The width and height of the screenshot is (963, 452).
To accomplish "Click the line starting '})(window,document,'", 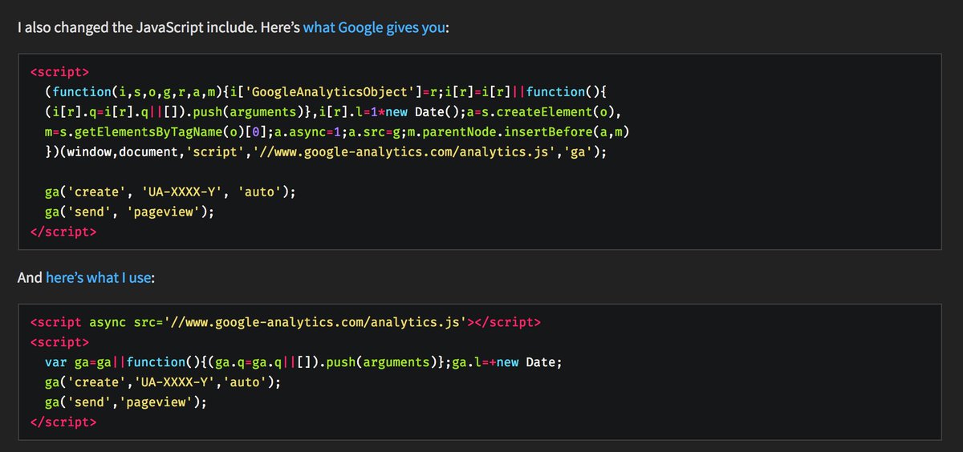I will click(326, 151).
